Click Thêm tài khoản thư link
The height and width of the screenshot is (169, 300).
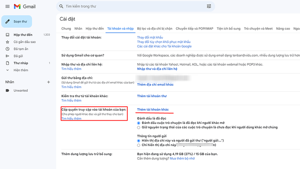[x=152, y=96]
